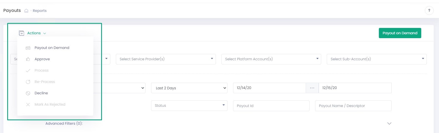Open Select Service Provider(s) dropdown
439x133 pixels.
[166, 59]
